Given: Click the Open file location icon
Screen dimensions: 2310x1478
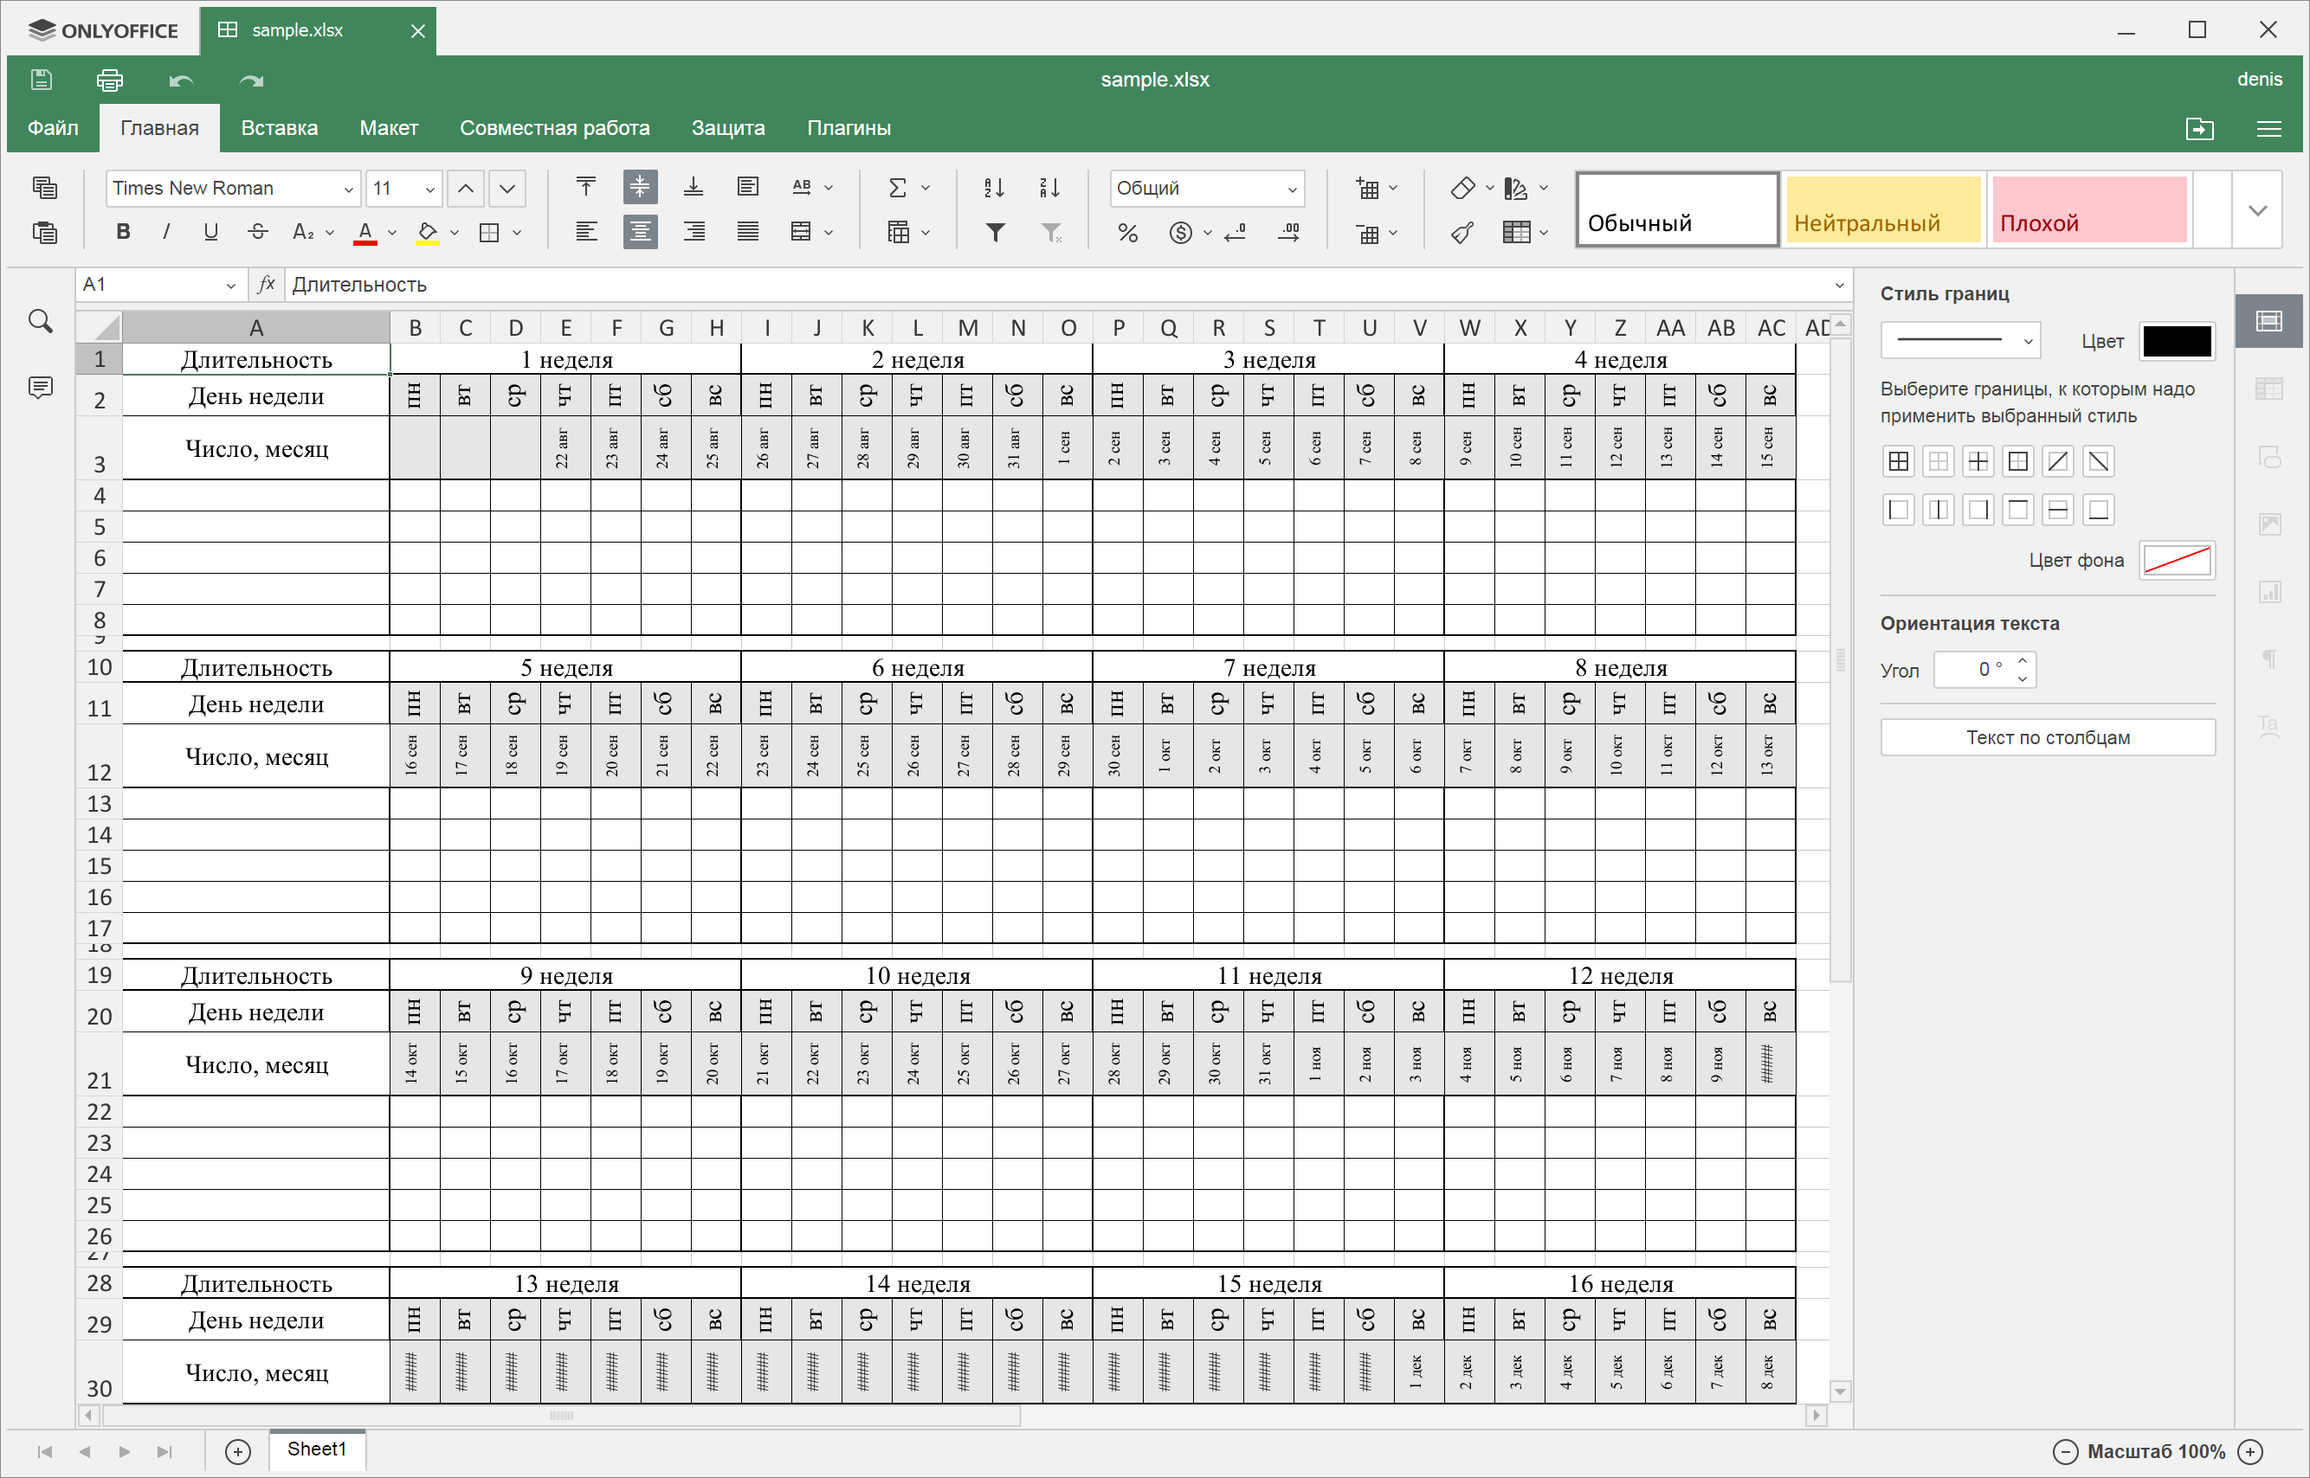Looking at the screenshot, I should (x=2199, y=129).
